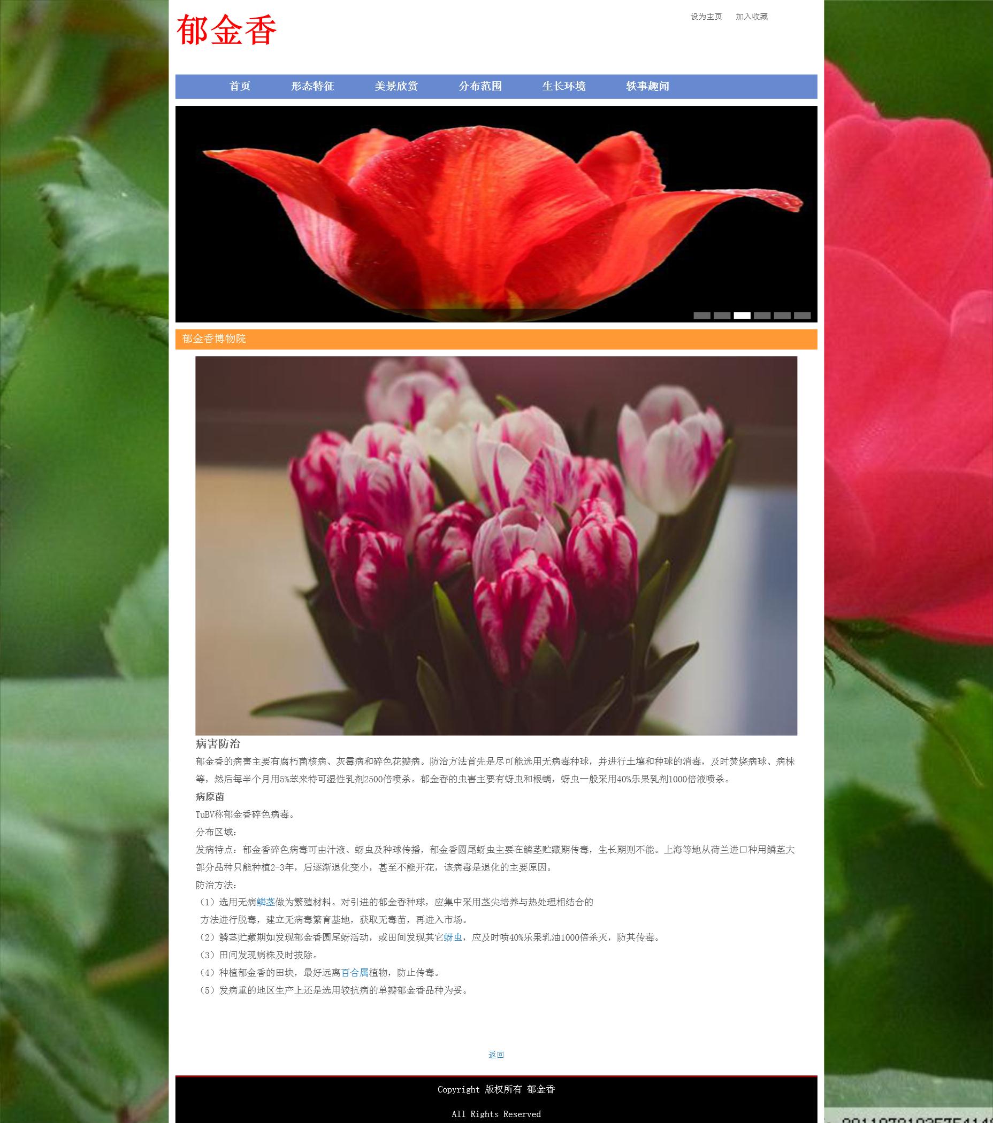Follow the blue 鳞茎 hyperlink
Screen dimensions: 993x1123
(266, 902)
